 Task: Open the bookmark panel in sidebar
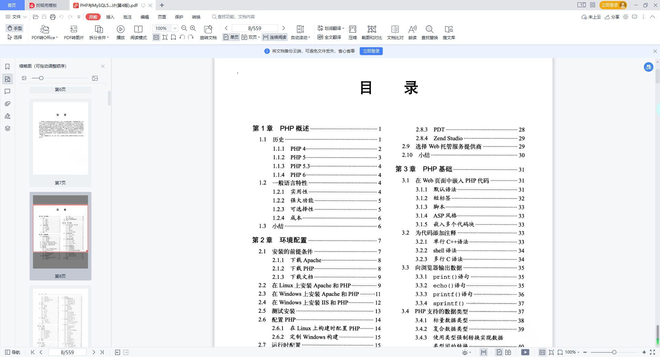click(8, 67)
